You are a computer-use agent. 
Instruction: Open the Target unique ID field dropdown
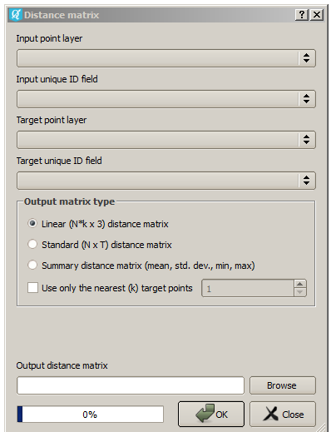pos(166,181)
